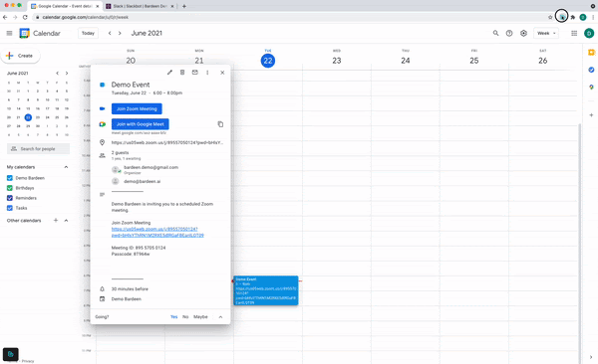Open the Support help icon
Screen dimensions: 598x364
coord(509,33)
